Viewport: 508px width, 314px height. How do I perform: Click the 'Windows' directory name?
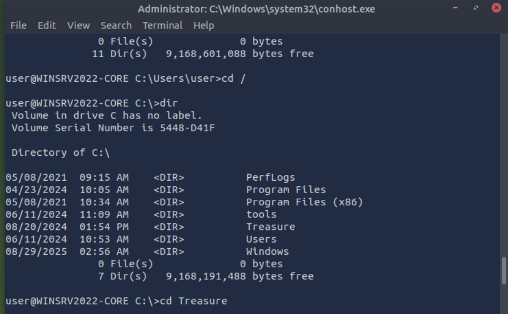click(x=267, y=251)
